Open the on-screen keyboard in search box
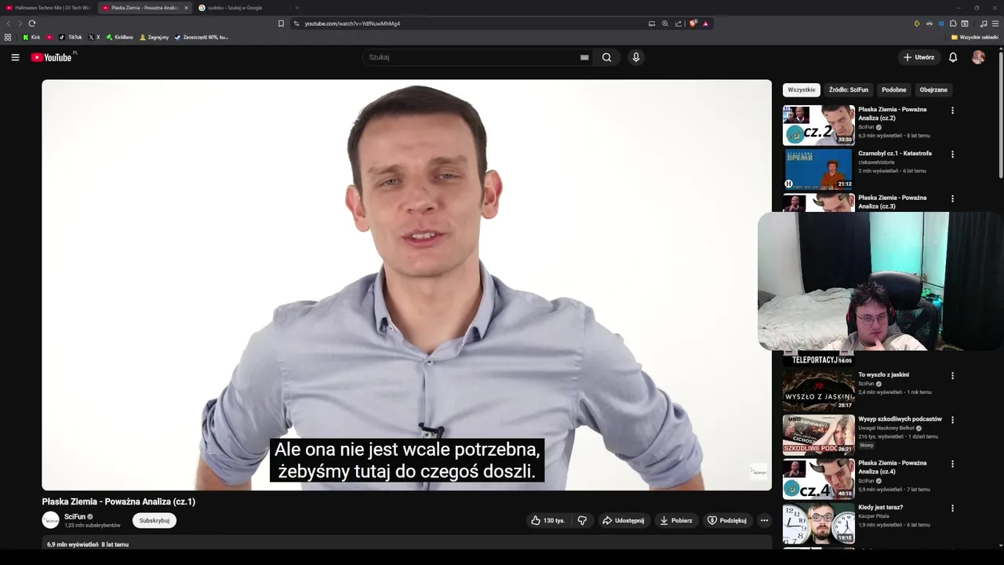This screenshot has height=565, width=1004. (584, 57)
